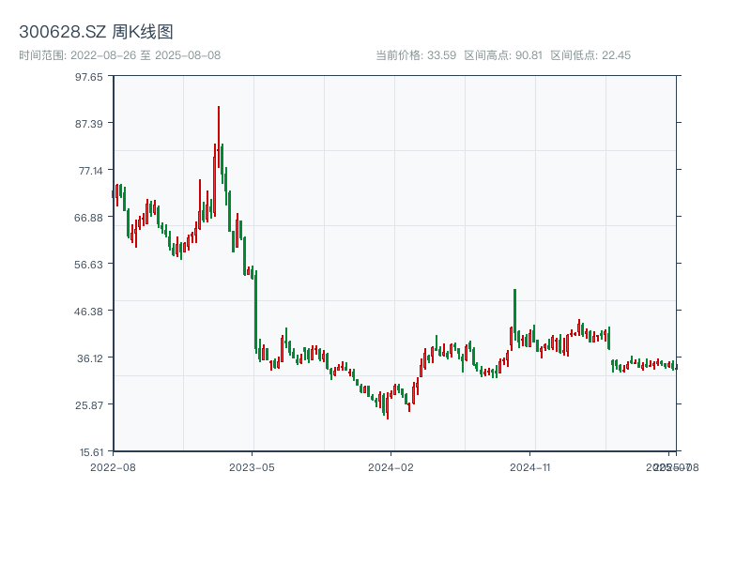Viewport: 751px width, 563px height.
Task: Click the 97.65 y-axis label
Action: pos(89,76)
